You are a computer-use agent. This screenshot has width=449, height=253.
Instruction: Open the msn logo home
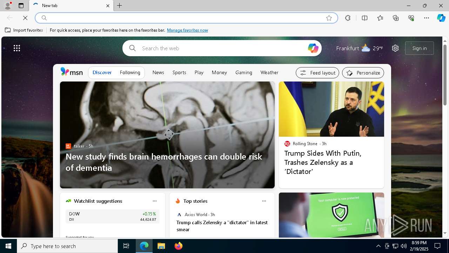coord(72,72)
